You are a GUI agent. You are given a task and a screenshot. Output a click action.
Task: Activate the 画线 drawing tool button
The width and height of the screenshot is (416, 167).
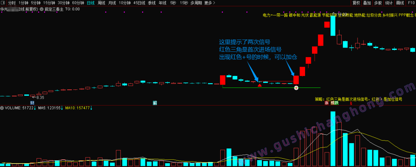coord(399,3)
